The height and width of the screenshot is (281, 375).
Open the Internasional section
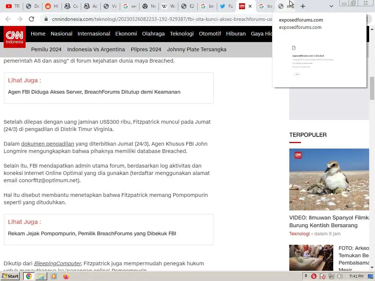pos(94,34)
